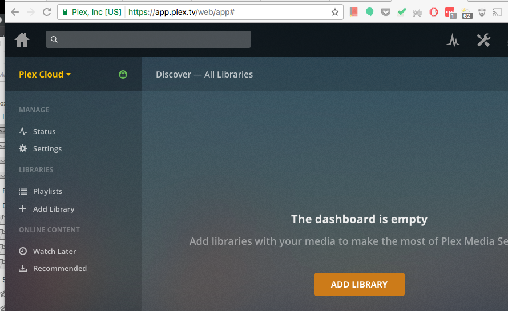Click the plus icon beside Add Library
This screenshot has width=508, height=311.
23,209
